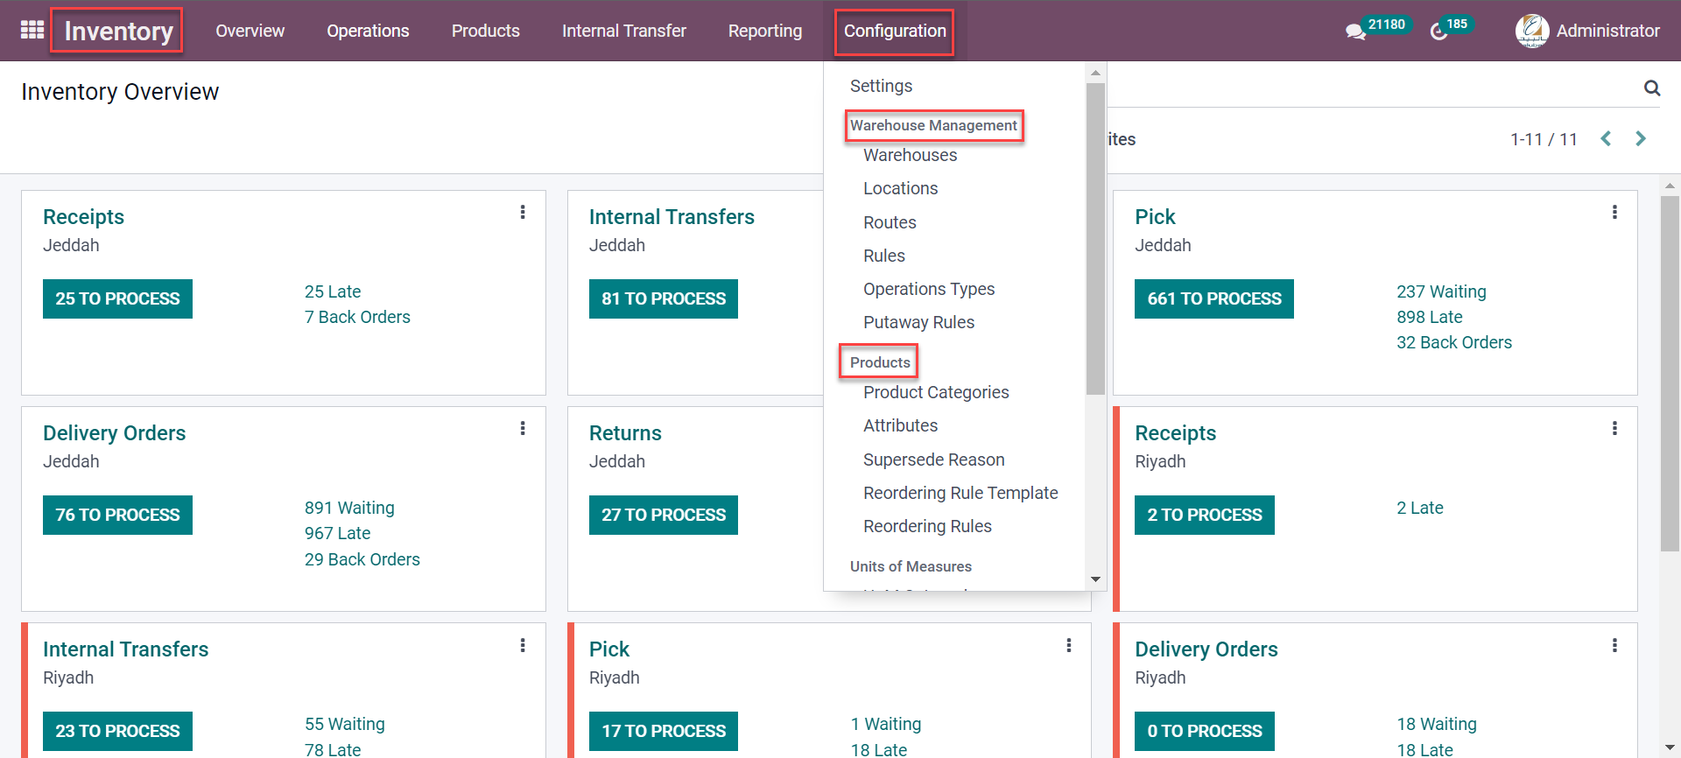Open the Returns Jeddah card title
The height and width of the screenshot is (758, 1681).
click(x=625, y=433)
